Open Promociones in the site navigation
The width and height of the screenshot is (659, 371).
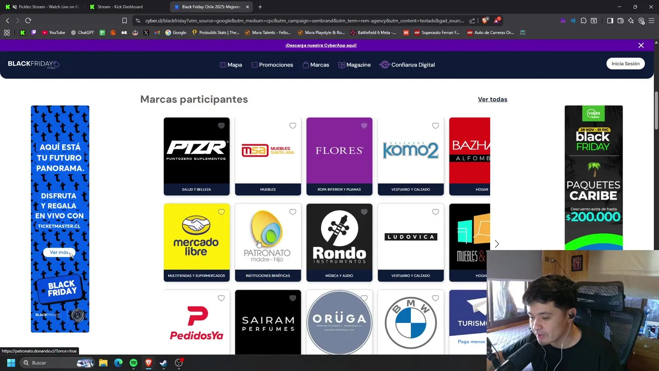[272, 65]
